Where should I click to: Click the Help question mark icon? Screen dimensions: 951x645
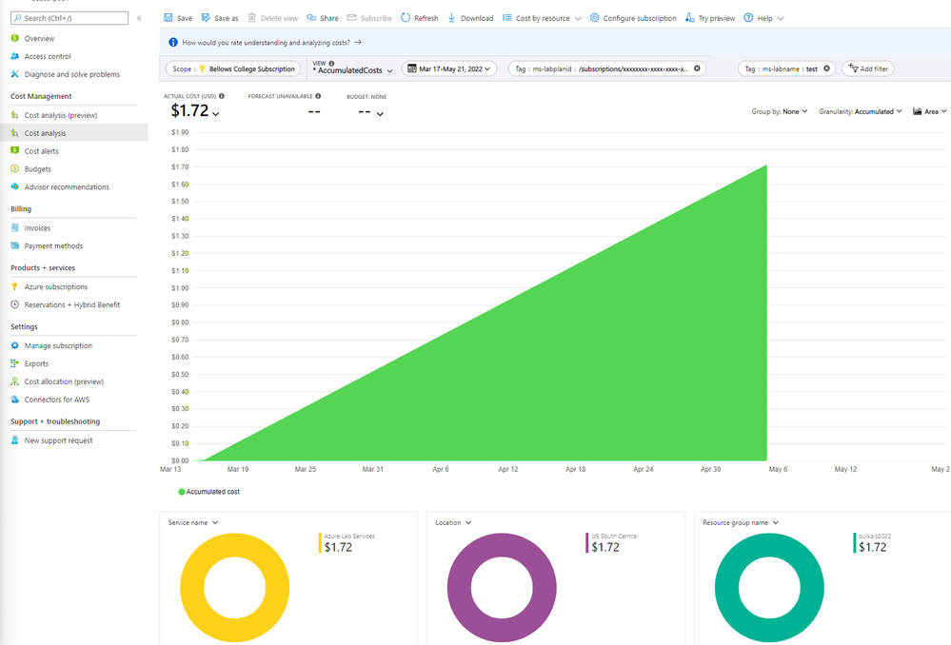click(748, 18)
